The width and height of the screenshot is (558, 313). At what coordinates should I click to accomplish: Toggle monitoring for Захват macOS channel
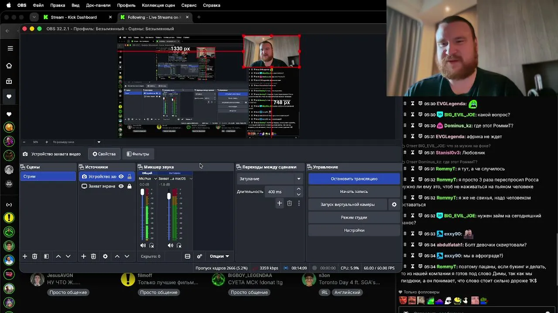(179, 246)
